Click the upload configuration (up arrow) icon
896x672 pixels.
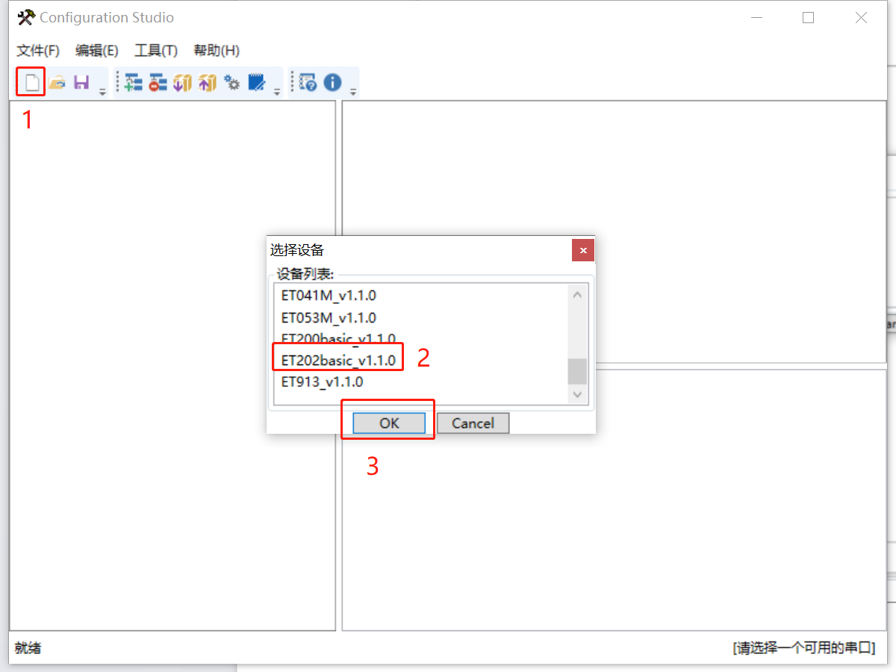point(208,83)
